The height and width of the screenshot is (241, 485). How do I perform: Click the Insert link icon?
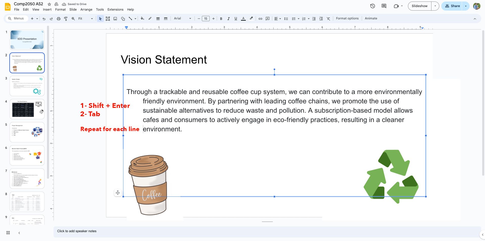(260, 19)
